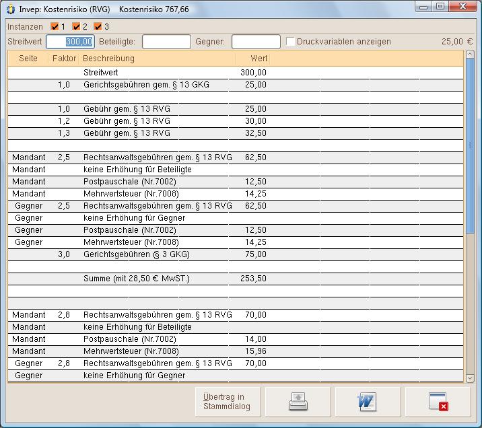Screen dimensions: 482x428
Task: Click the value 253,50 in Summe row
Action: point(253,279)
